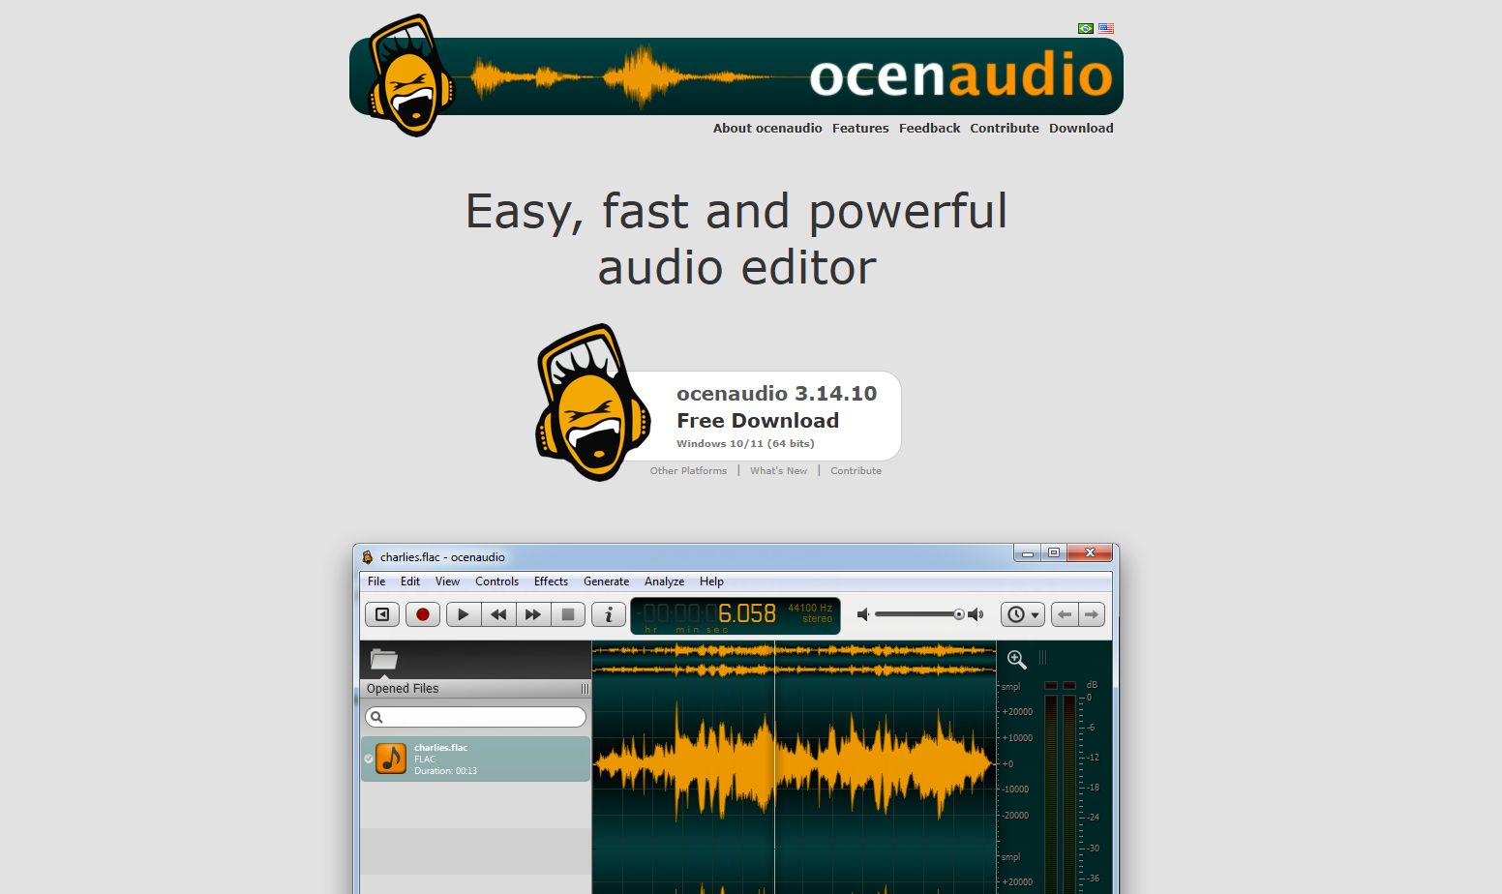
Task: Click the toggle sidebar panel icon
Action: 382,614
